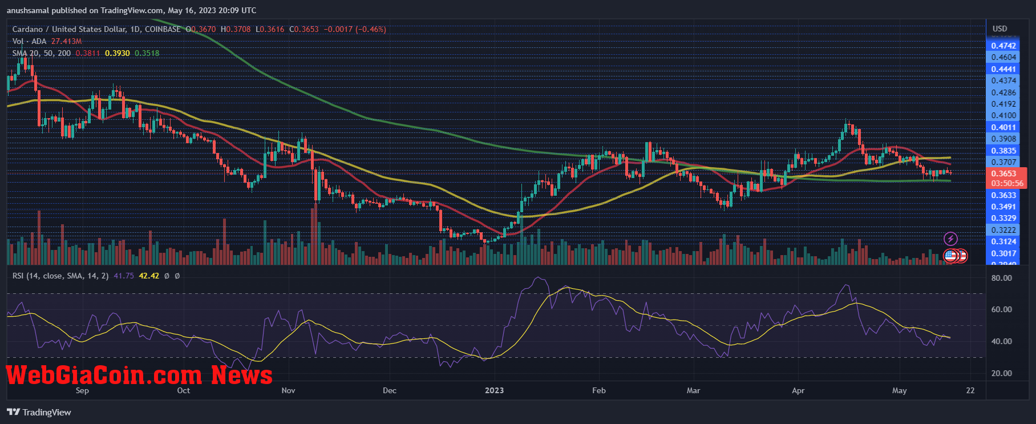Viewport: 1036px width, 424px height.
Task: Click the 0.3017 price level label
Action: [1003, 253]
